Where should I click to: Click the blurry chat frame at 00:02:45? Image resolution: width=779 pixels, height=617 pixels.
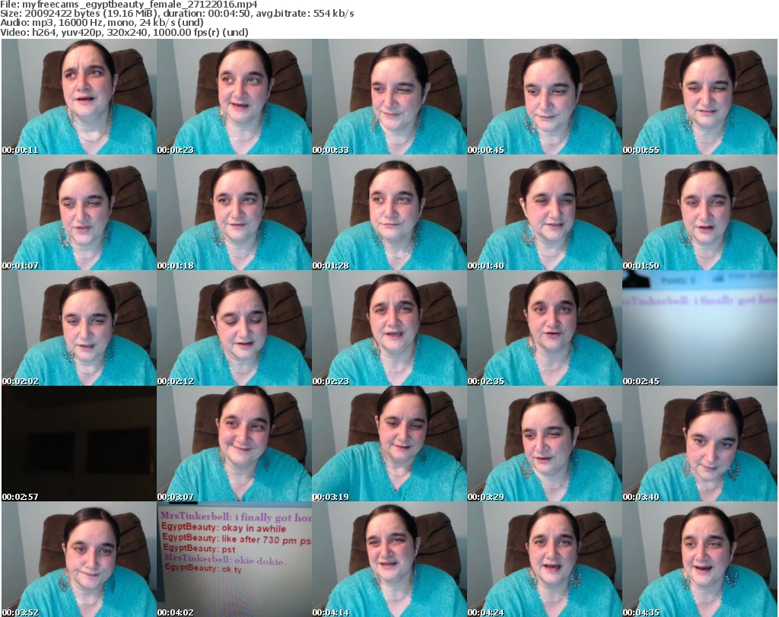(x=700, y=328)
